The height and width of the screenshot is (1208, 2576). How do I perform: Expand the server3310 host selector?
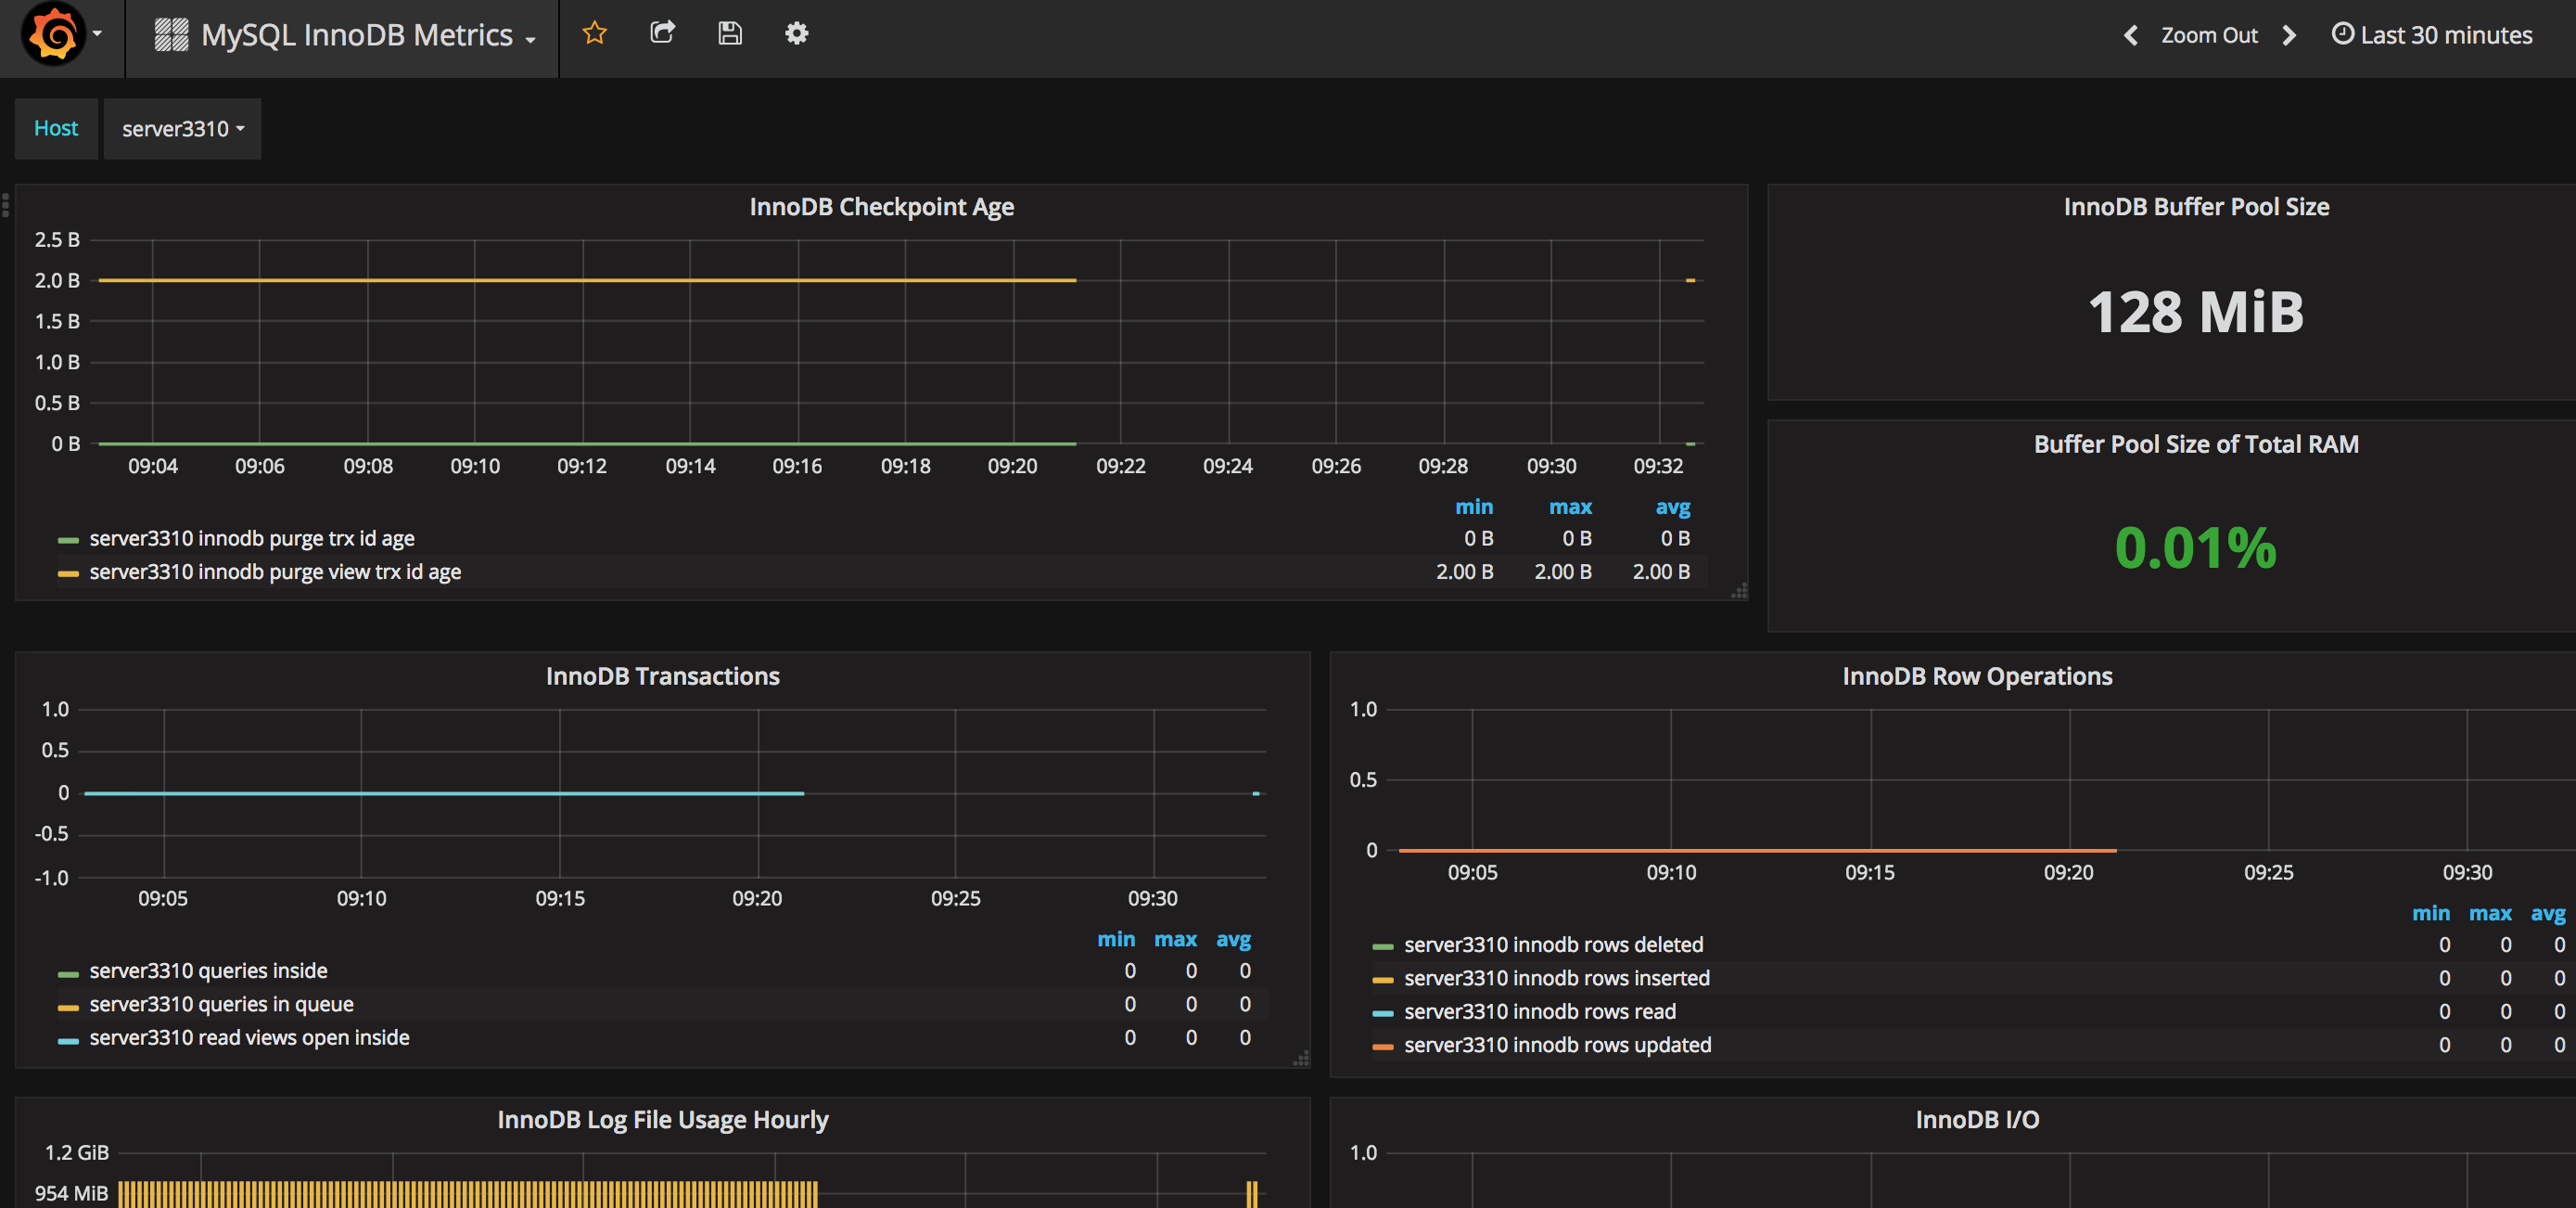point(183,128)
